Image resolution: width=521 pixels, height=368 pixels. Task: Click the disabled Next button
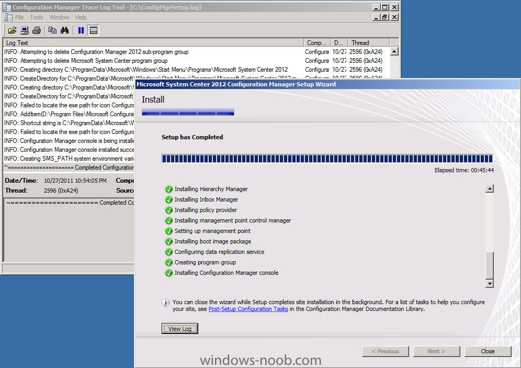(x=436, y=351)
